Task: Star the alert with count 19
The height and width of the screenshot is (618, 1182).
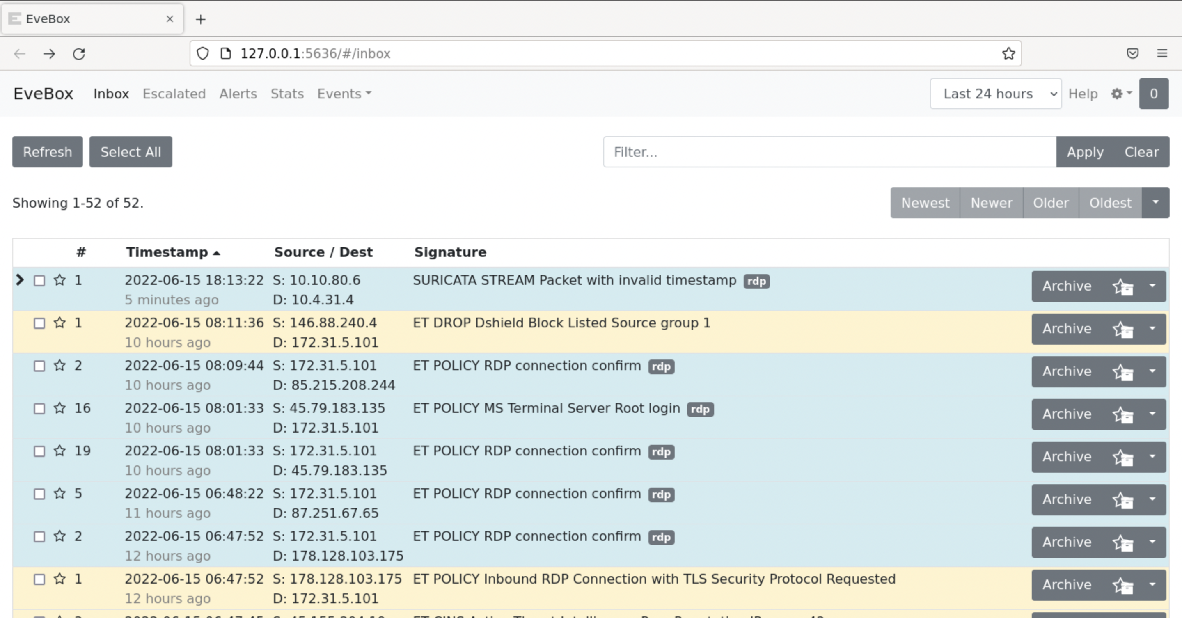Action: coord(60,451)
